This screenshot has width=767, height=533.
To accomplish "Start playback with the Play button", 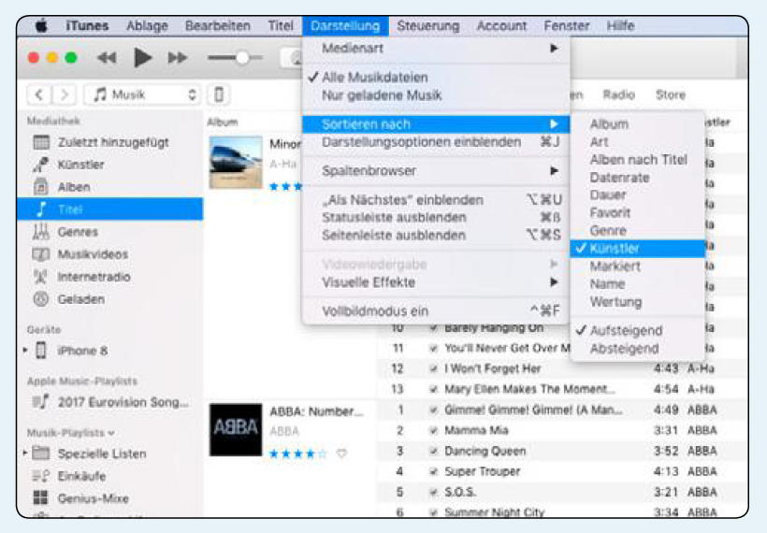I will click(x=142, y=58).
